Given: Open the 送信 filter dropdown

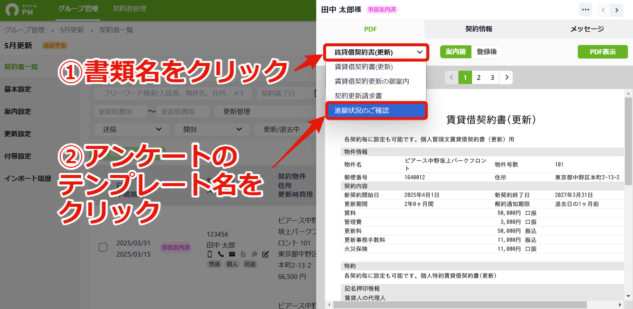Looking at the screenshot, I should coord(132,130).
